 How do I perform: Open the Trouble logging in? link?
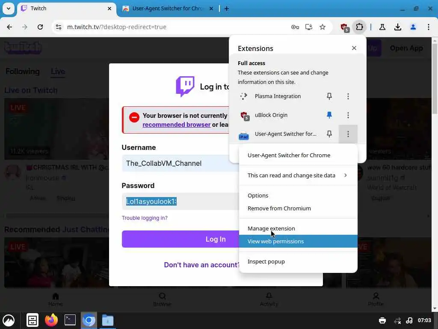click(x=145, y=218)
